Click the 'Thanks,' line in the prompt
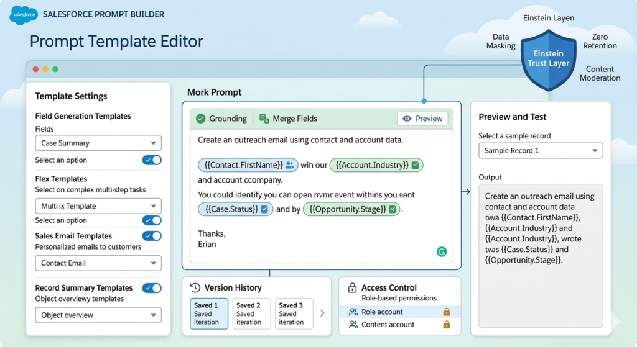This screenshot has height=347, width=637. tap(212, 233)
